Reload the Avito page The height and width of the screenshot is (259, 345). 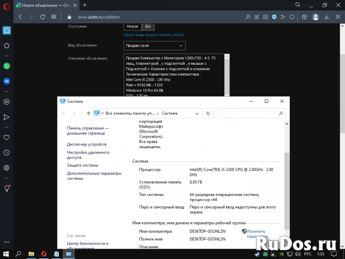[x=42, y=17]
